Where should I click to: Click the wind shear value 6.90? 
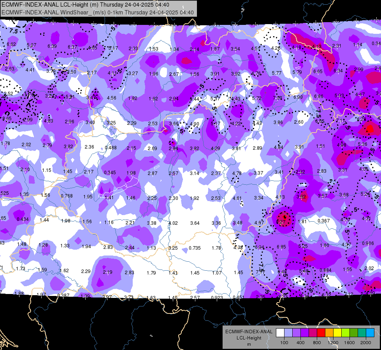[x=298, y=97]
